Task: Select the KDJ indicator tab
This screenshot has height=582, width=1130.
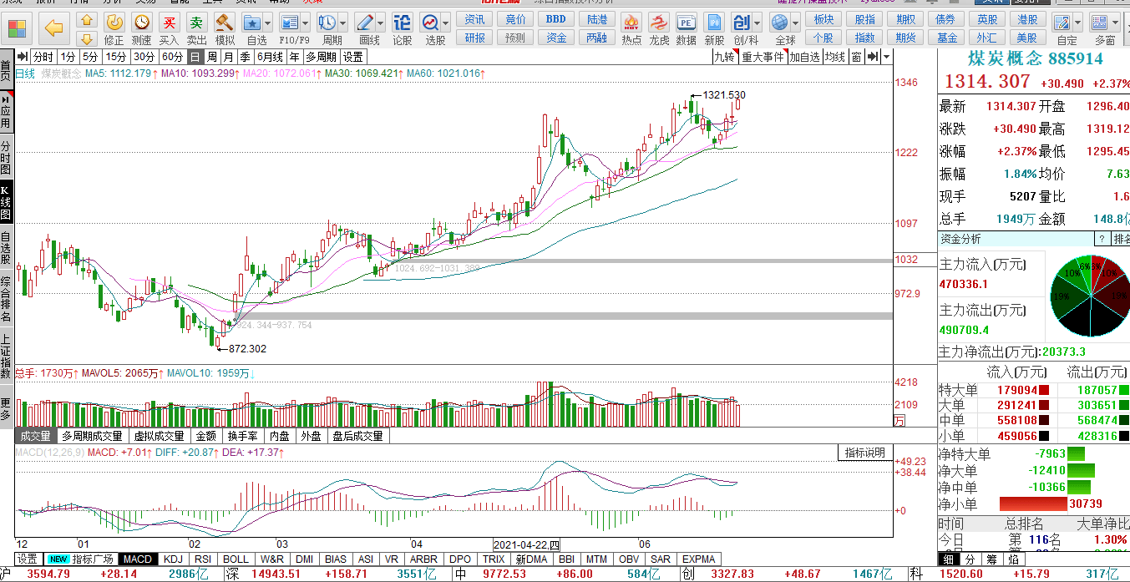Action: click(x=173, y=559)
